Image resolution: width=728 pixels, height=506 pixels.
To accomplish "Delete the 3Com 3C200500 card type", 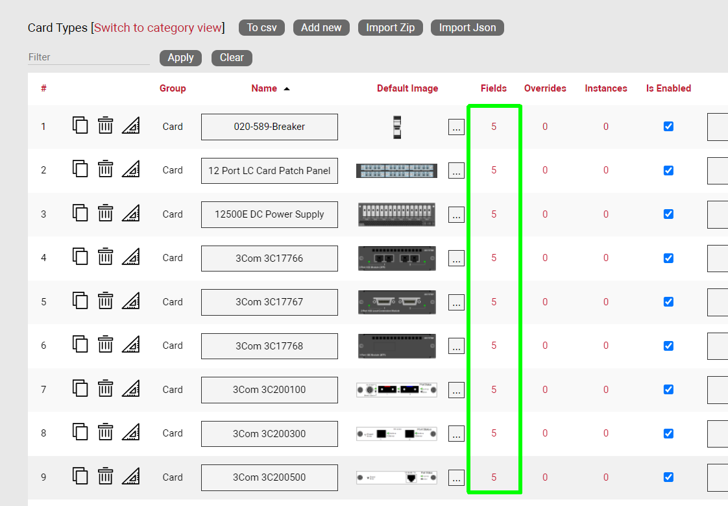I will point(105,477).
